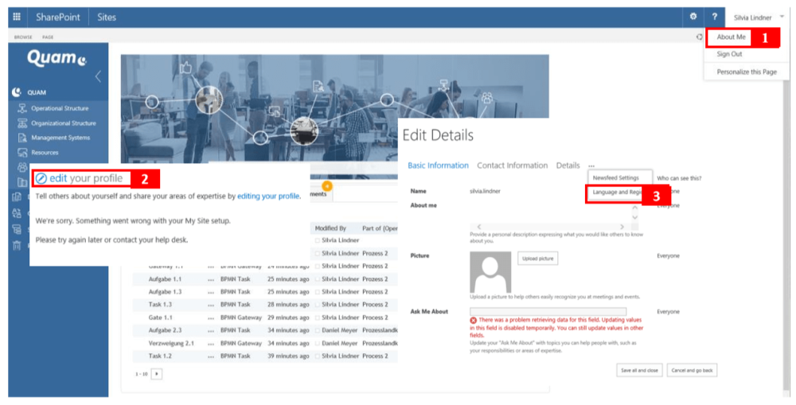Switch to the Contact Information tab
This screenshot has height=405, width=796.
pyautogui.click(x=512, y=166)
